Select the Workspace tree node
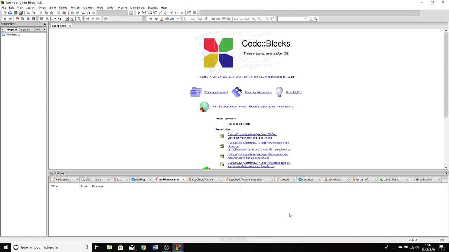This screenshot has width=449, height=252. coord(13,35)
